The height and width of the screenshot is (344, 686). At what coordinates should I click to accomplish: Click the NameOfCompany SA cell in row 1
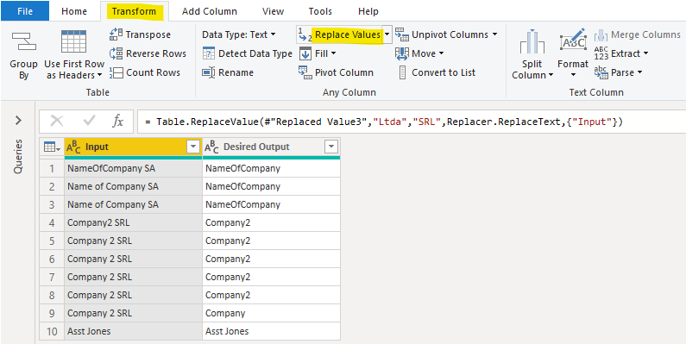tap(133, 168)
